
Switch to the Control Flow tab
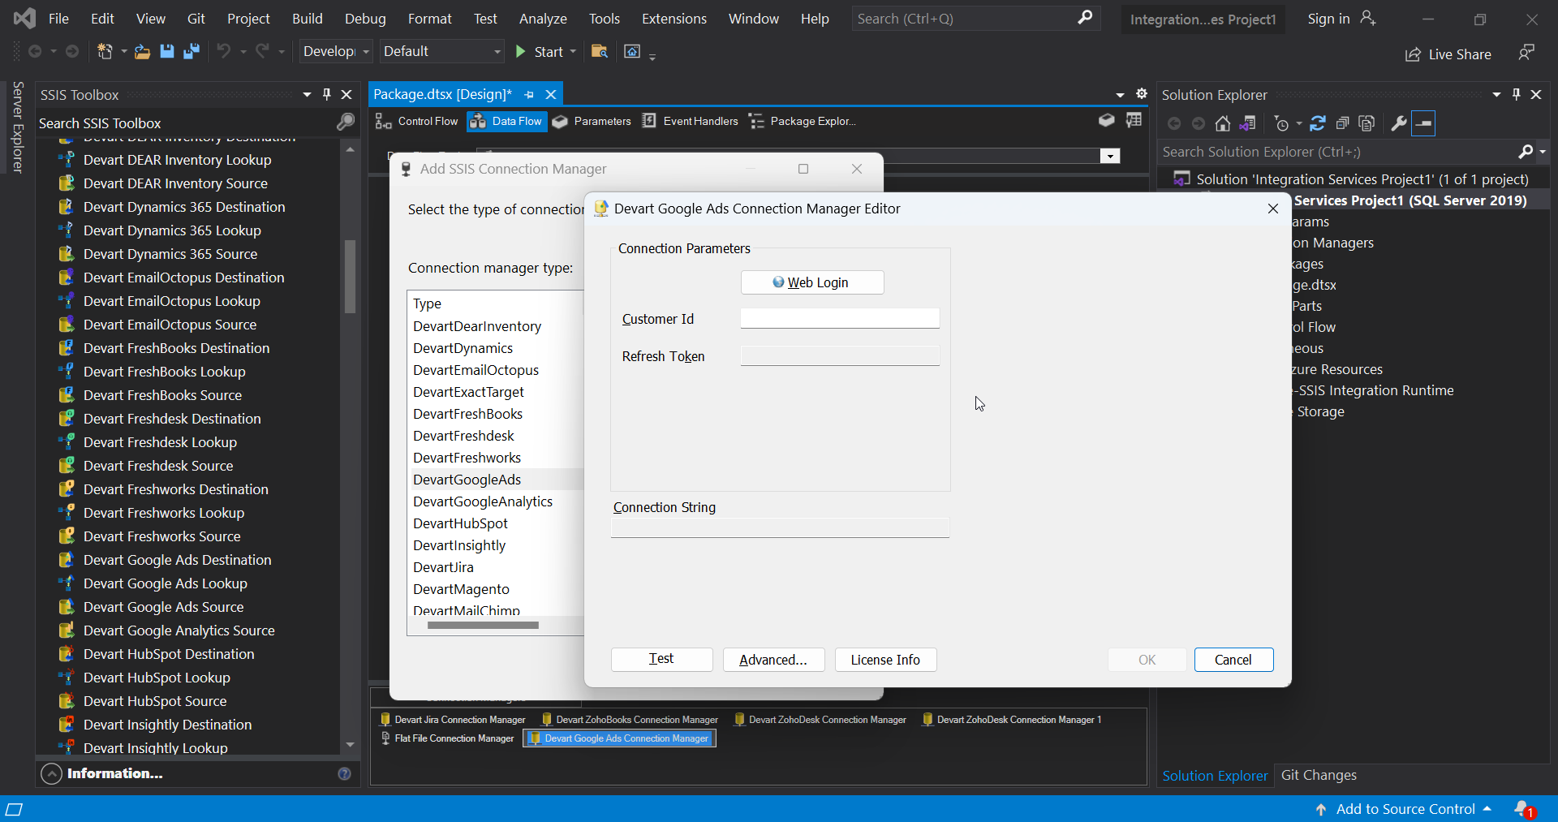pyautogui.click(x=416, y=121)
